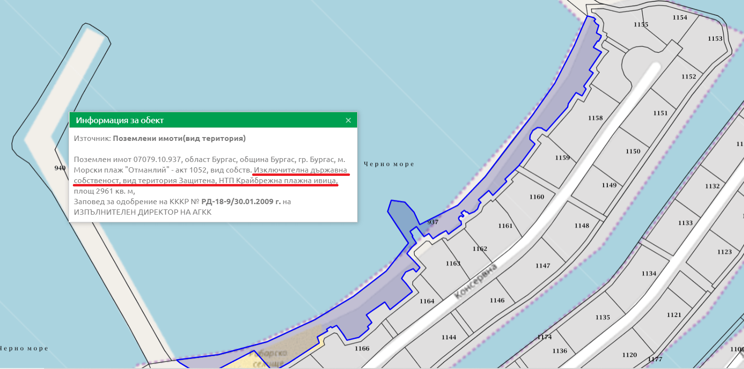The height and width of the screenshot is (369, 744).
Task: Click parcel 1147
Action: pos(543,266)
